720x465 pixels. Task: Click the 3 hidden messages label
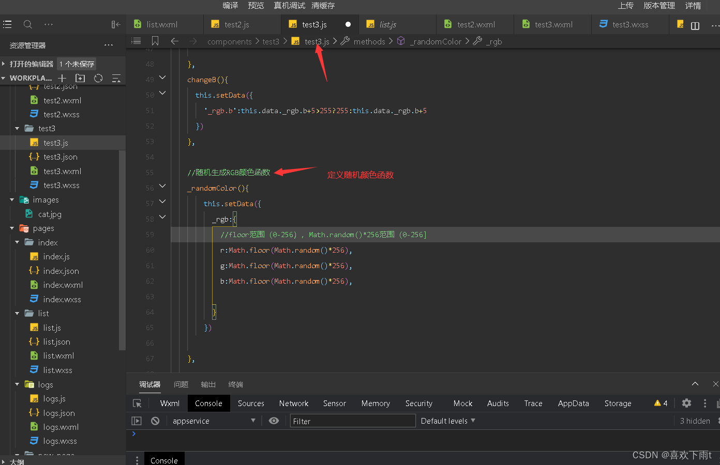tap(695, 421)
